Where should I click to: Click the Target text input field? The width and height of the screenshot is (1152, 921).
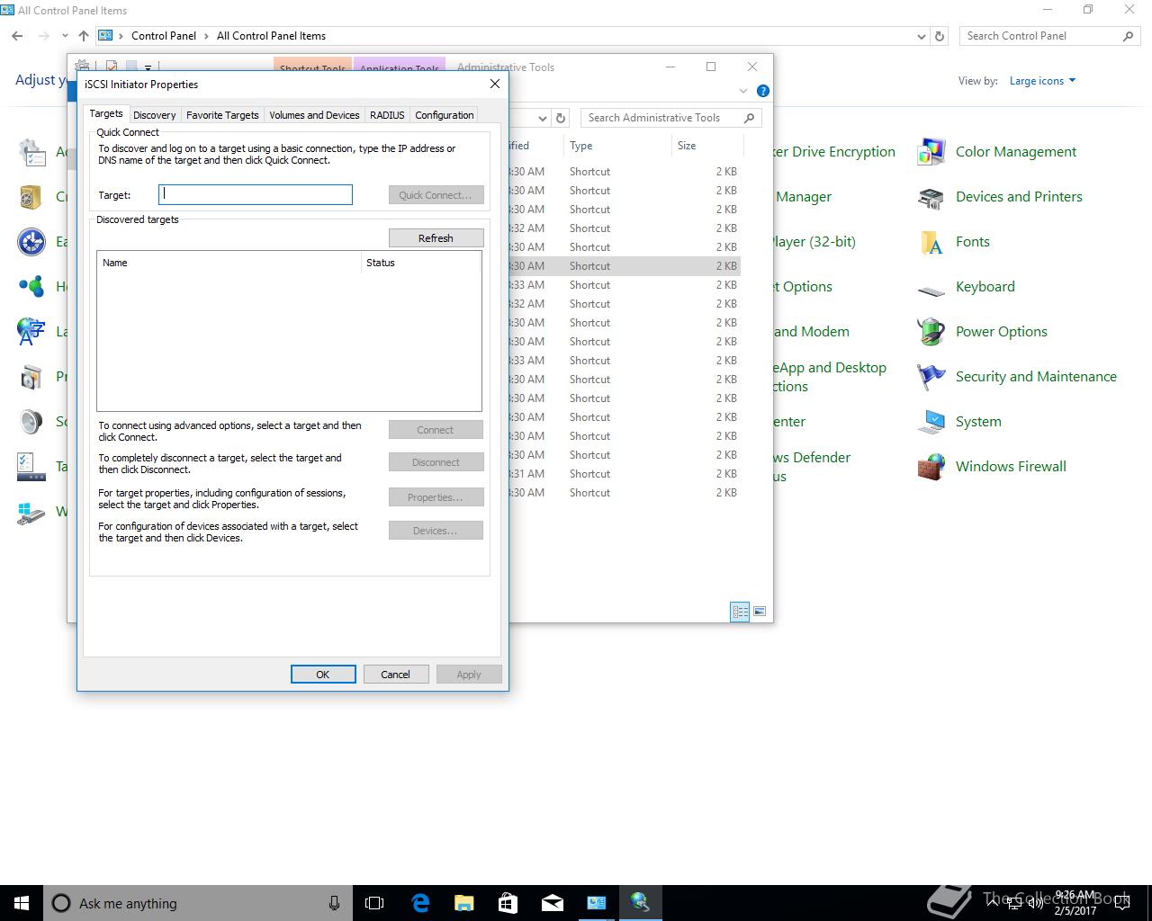[x=256, y=194]
